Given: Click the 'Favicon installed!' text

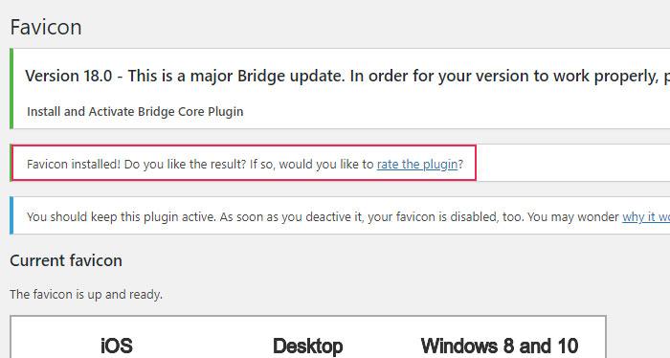Looking at the screenshot, I should [x=74, y=165].
